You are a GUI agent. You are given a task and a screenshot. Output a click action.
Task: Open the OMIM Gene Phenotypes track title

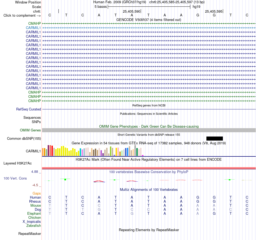pos(149,126)
